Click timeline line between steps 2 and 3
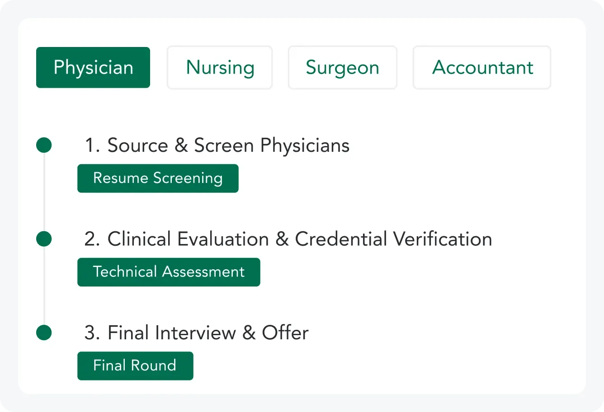The width and height of the screenshot is (604, 412). click(x=44, y=286)
